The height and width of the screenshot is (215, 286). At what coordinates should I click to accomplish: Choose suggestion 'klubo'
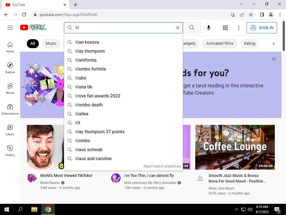pos(123,78)
